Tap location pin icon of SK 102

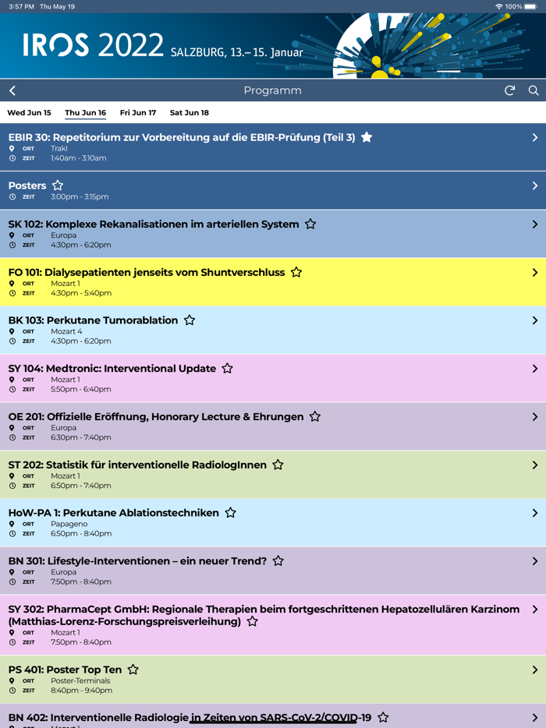(12, 235)
